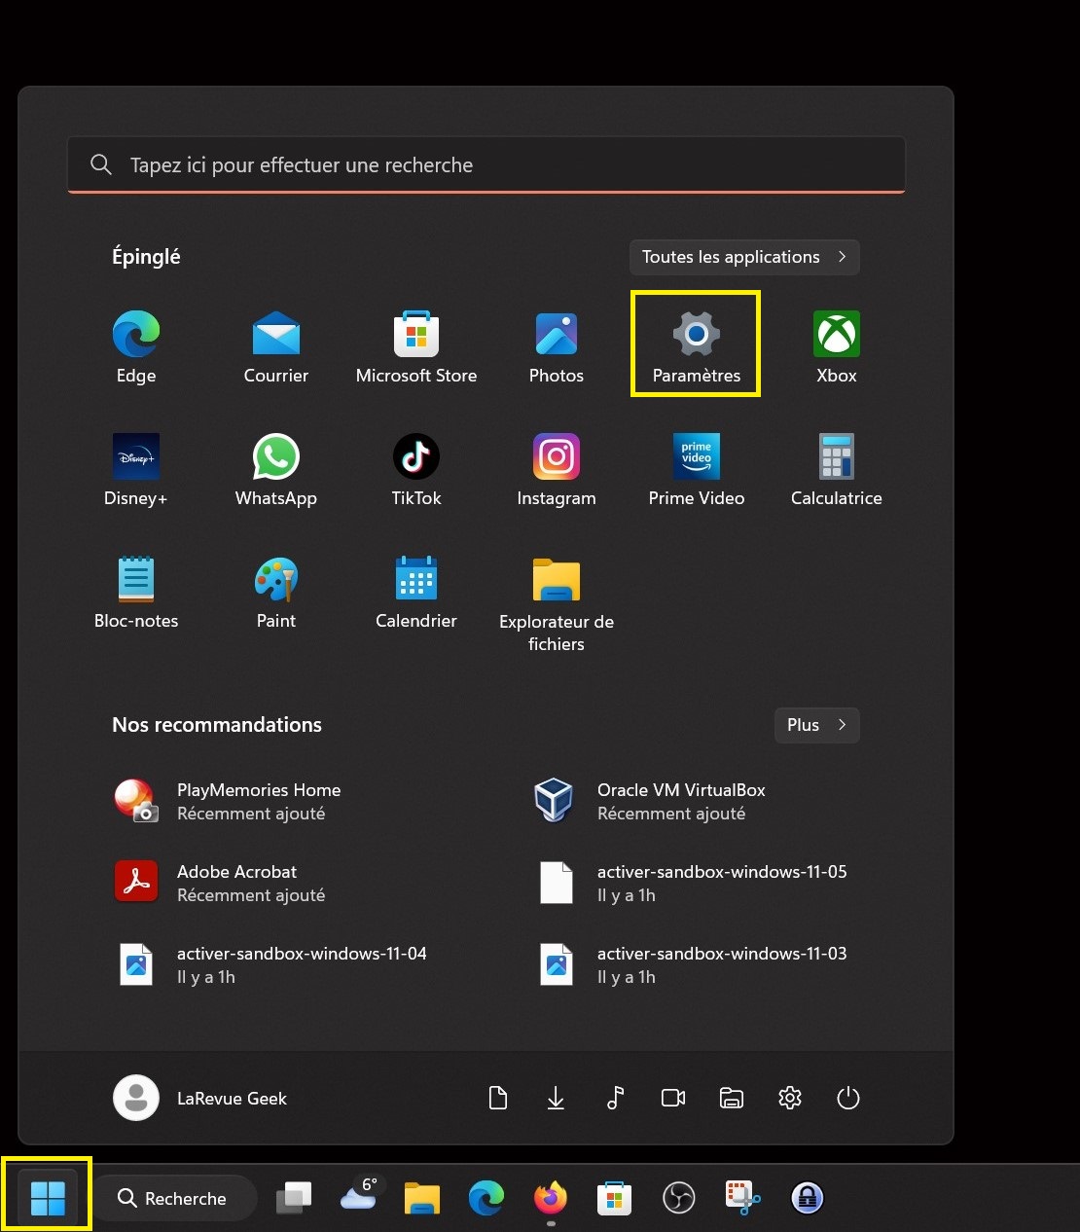Launch Calculatrice from pinned apps
Screen dimensions: 1080x1232
pyautogui.click(x=836, y=469)
